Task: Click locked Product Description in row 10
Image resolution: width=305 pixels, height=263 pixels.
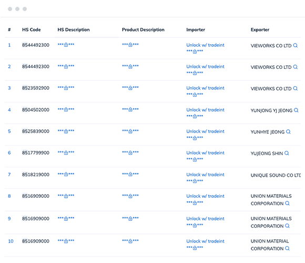Action: pyautogui.click(x=130, y=241)
